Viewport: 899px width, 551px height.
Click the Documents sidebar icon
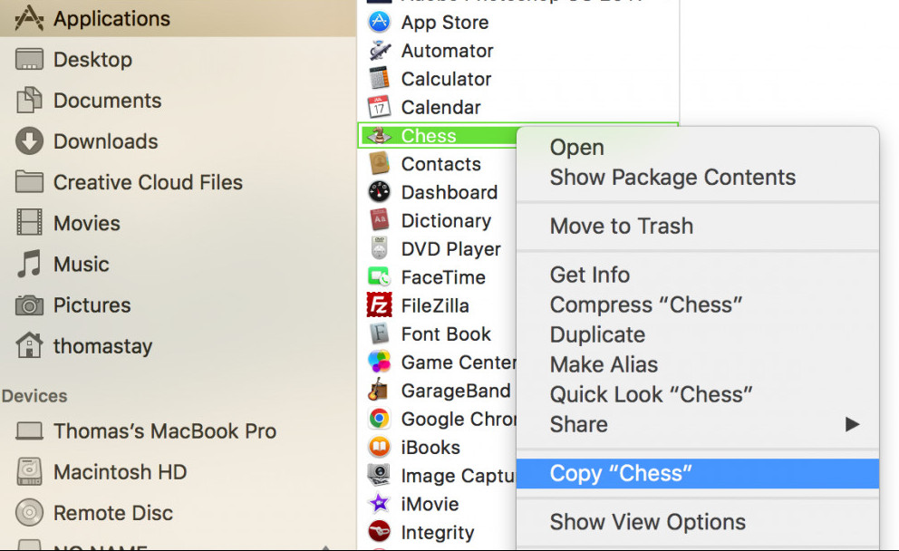(x=29, y=101)
